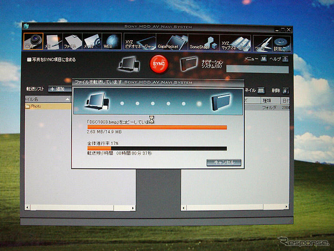This screenshot has width=334, height=251.
Task: Maximize the Sony HDD AV Navi window
Action: 283,30
